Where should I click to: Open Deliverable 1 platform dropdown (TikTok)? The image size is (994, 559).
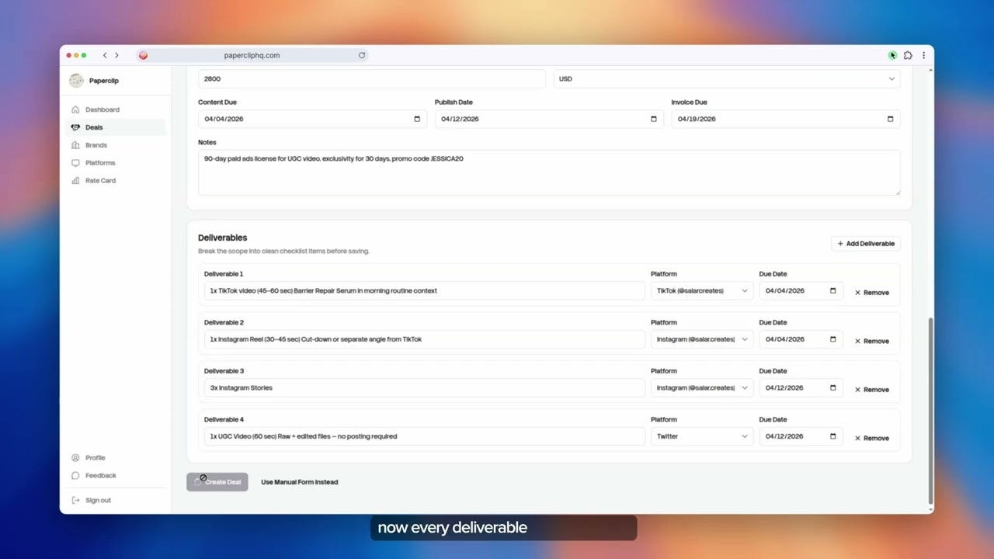pyautogui.click(x=702, y=290)
